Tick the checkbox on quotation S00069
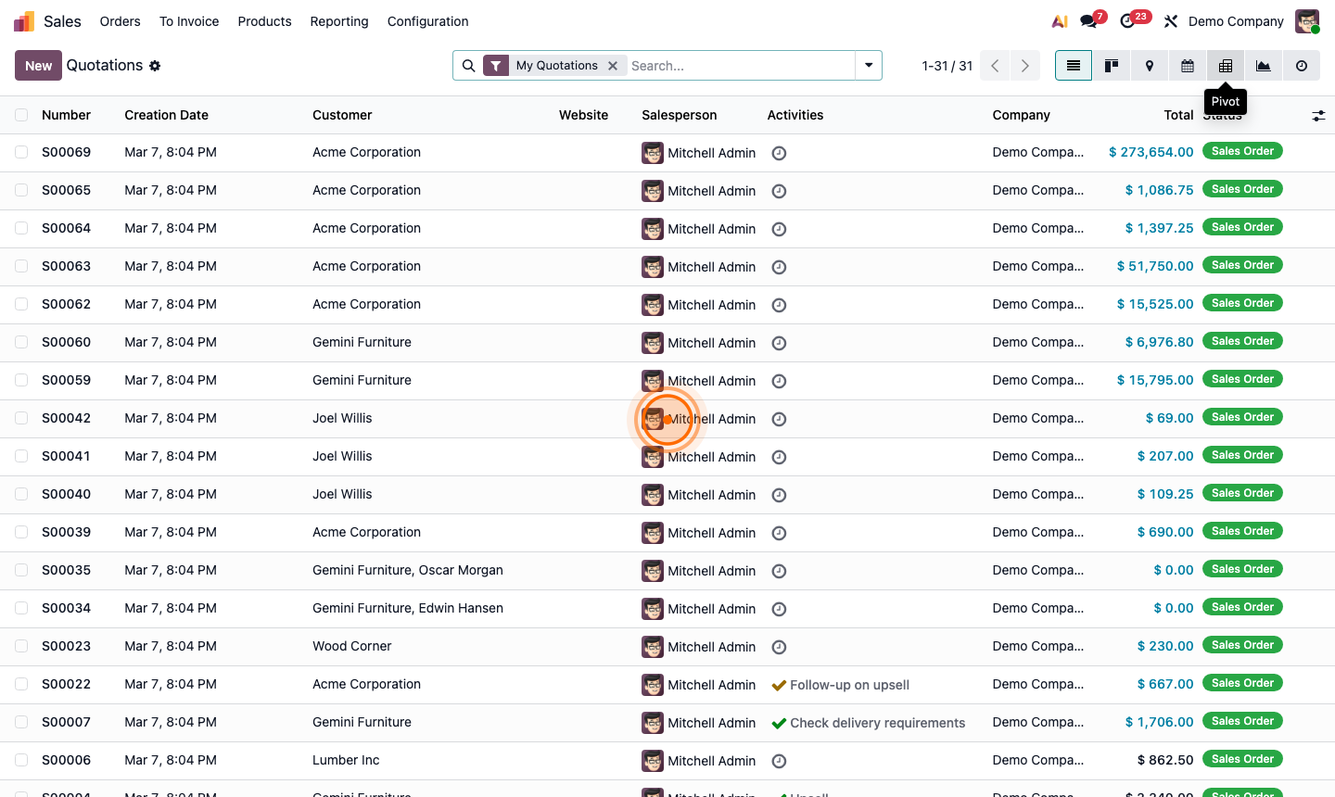Image resolution: width=1335 pixels, height=797 pixels. tap(21, 152)
